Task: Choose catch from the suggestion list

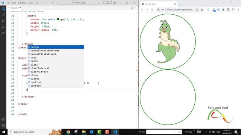Action: click(56, 61)
